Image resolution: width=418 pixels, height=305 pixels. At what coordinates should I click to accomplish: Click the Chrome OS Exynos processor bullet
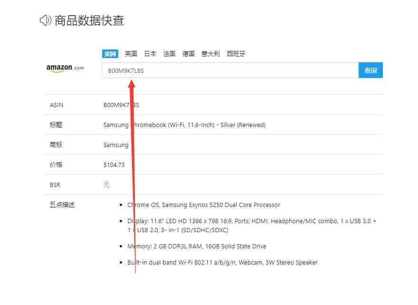click(204, 205)
